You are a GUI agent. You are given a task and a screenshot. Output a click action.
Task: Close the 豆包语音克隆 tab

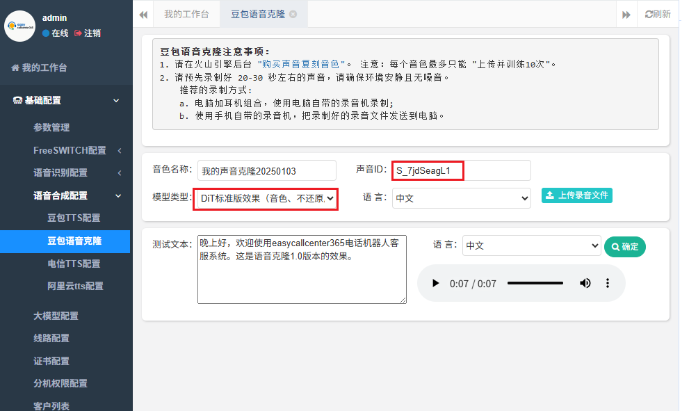click(x=293, y=14)
